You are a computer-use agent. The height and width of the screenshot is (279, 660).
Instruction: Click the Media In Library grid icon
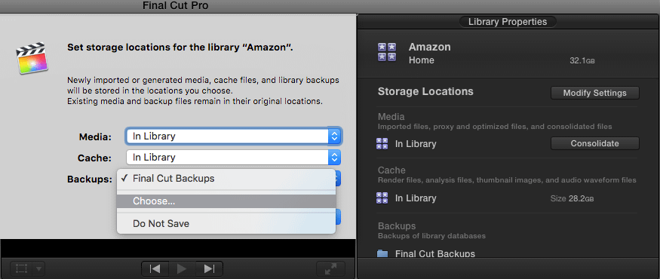click(382, 143)
